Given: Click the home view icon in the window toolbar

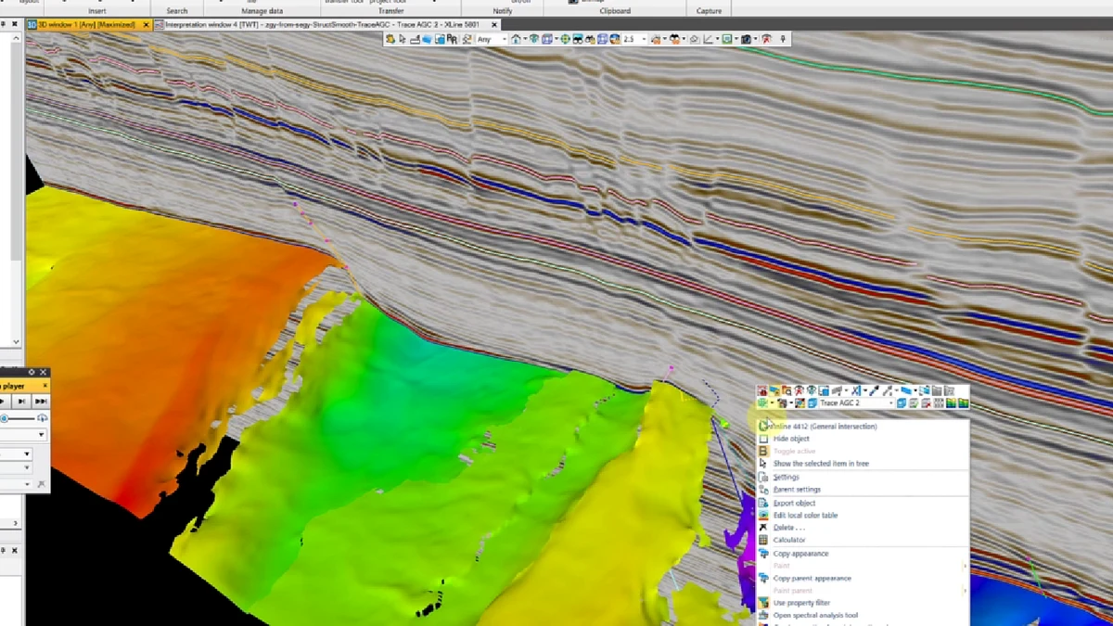Looking at the screenshot, I should (516, 40).
